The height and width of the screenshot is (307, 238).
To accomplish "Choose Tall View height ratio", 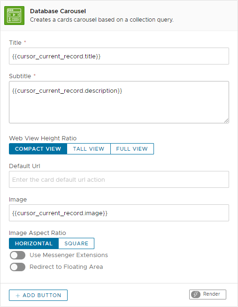I will [89, 149].
